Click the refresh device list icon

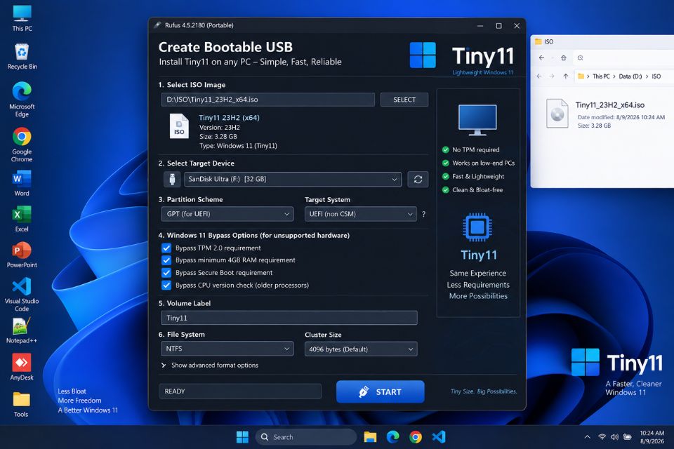pos(418,180)
